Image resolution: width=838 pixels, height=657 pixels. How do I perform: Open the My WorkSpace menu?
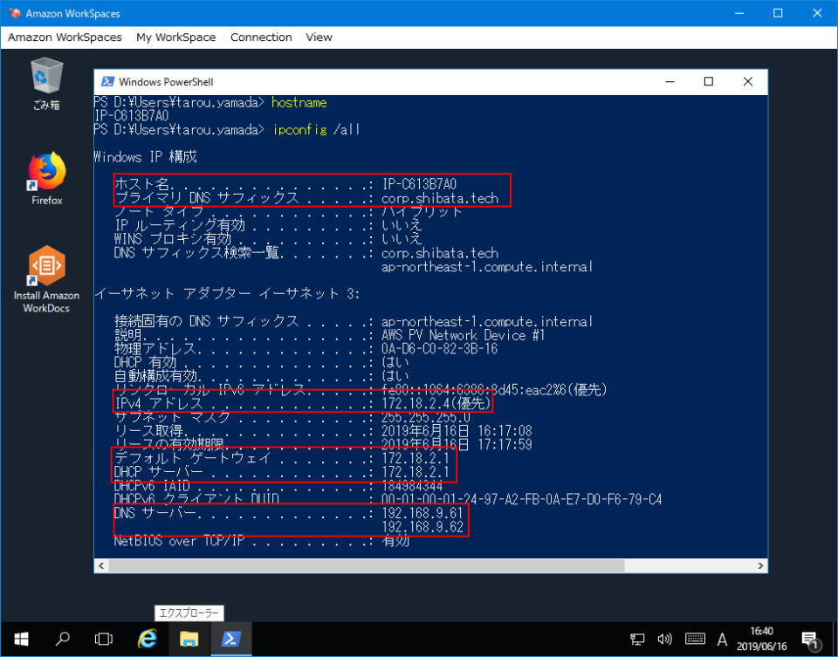[175, 38]
